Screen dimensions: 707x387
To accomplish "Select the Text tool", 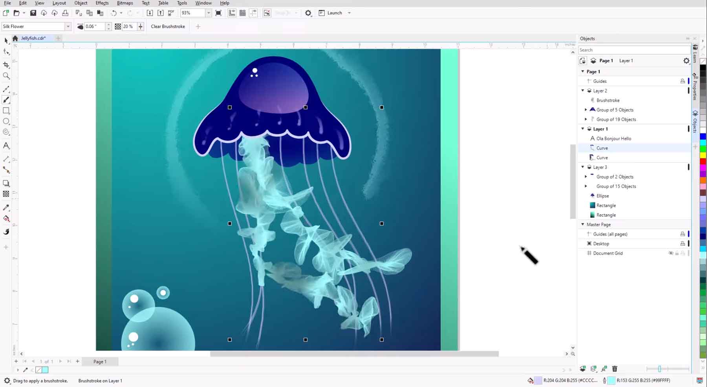I will pyautogui.click(x=6, y=146).
